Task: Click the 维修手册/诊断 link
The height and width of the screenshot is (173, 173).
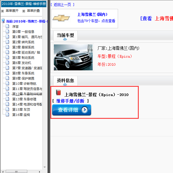Action: click(x=70, y=101)
